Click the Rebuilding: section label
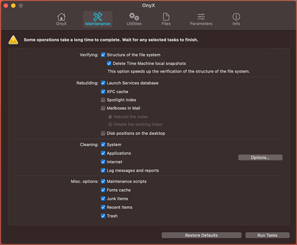 pos(87,83)
